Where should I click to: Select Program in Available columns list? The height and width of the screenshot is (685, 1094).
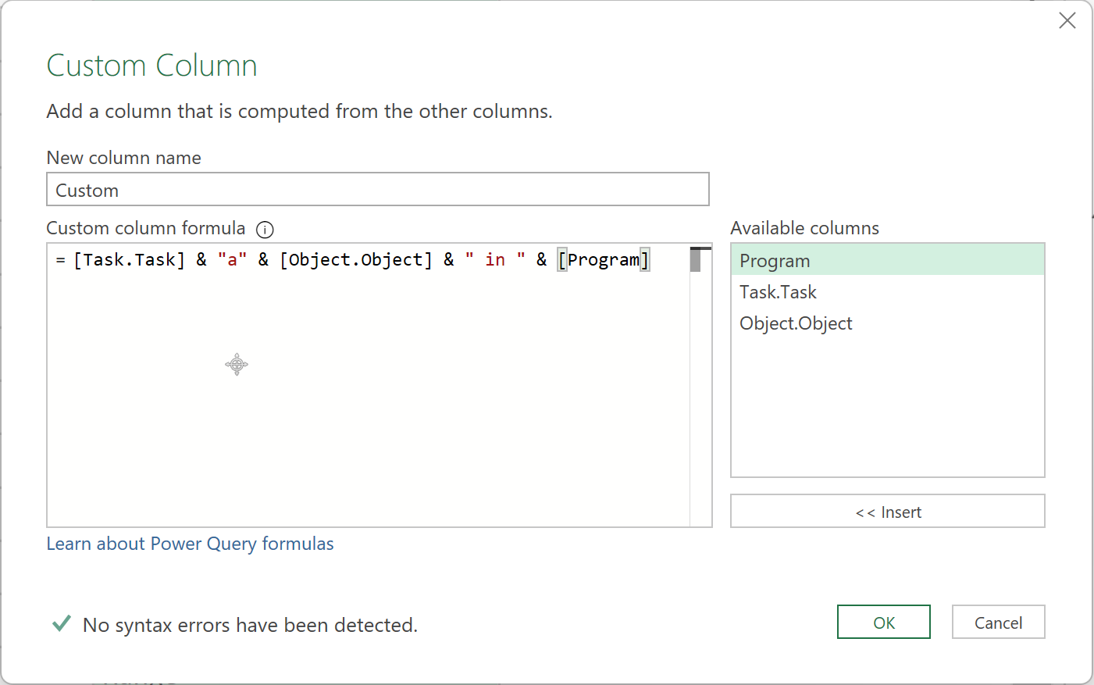[x=775, y=260]
